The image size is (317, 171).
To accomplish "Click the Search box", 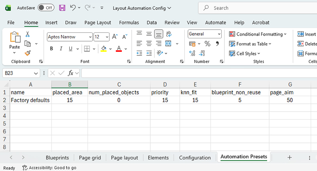I will pos(258,8).
